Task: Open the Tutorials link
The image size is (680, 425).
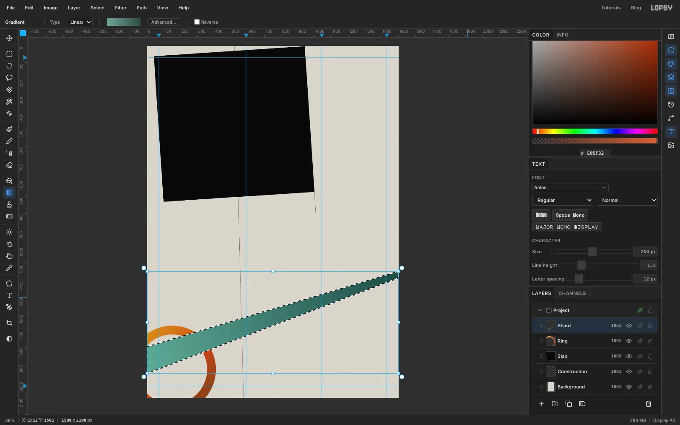Action: (611, 8)
